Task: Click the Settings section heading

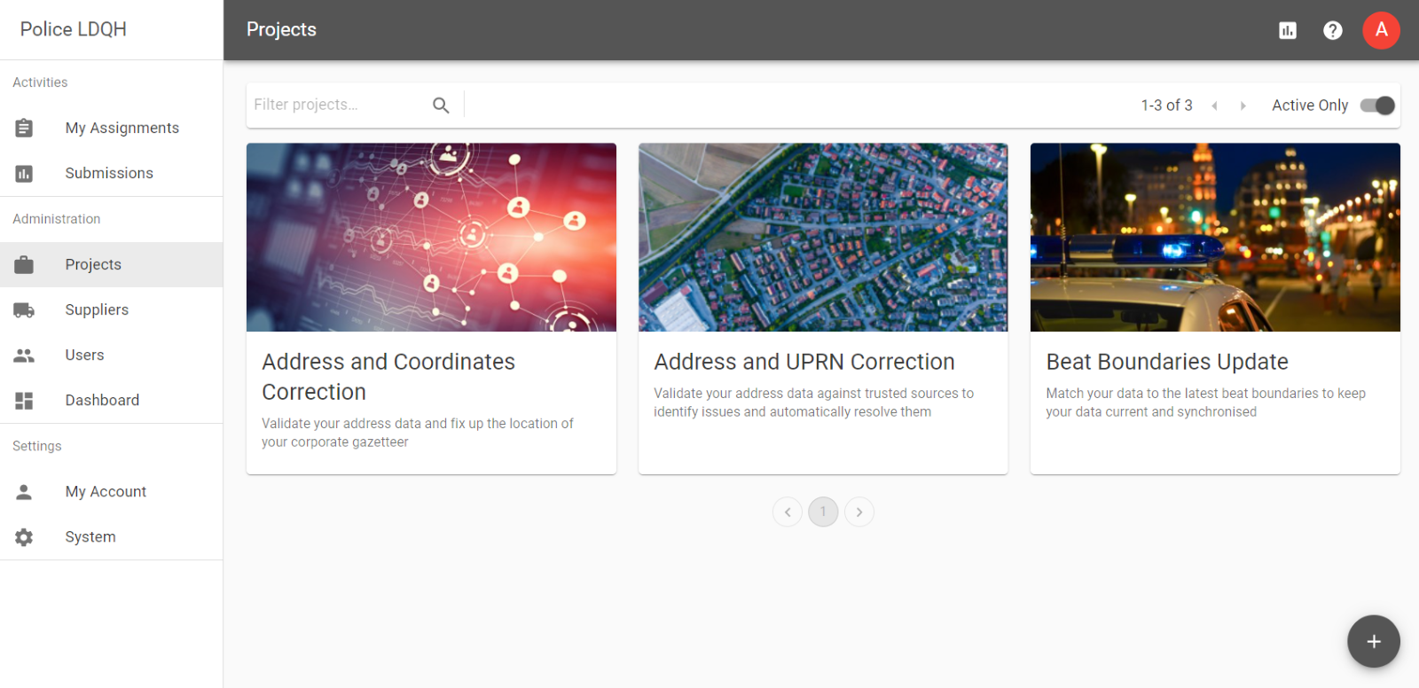Action: [37, 446]
